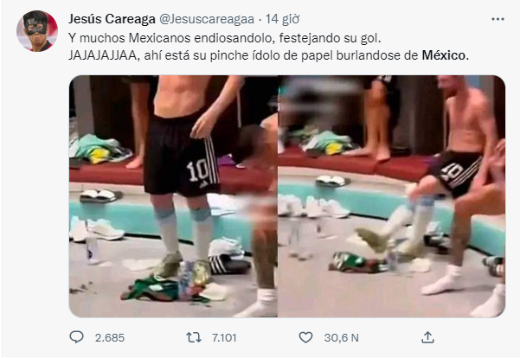Viewport: 520px width, 358px height.
Task: Like the tweet with the heart icon
Action: coord(305,337)
